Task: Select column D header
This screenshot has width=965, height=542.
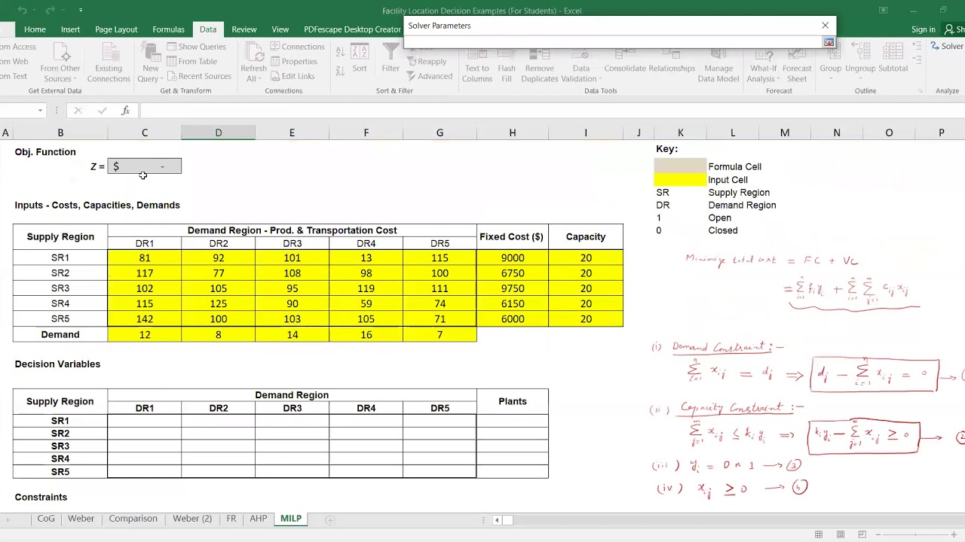Action: tap(219, 132)
